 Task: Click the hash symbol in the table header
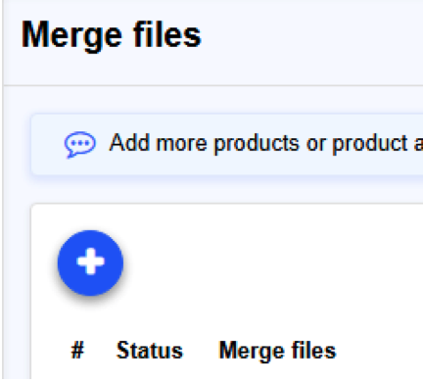point(77,351)
